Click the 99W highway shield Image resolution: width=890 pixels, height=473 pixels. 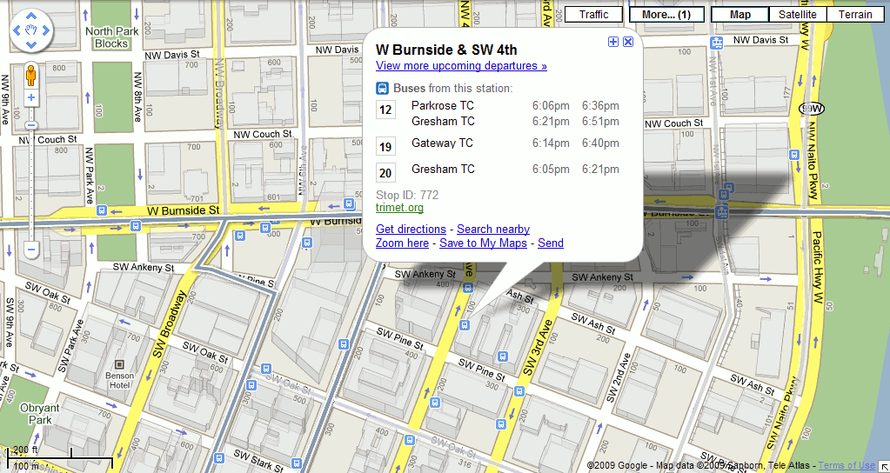[811, 109]
